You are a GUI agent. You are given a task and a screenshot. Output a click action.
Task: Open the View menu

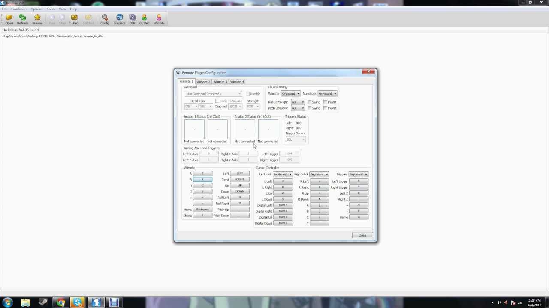coord(63,9)
